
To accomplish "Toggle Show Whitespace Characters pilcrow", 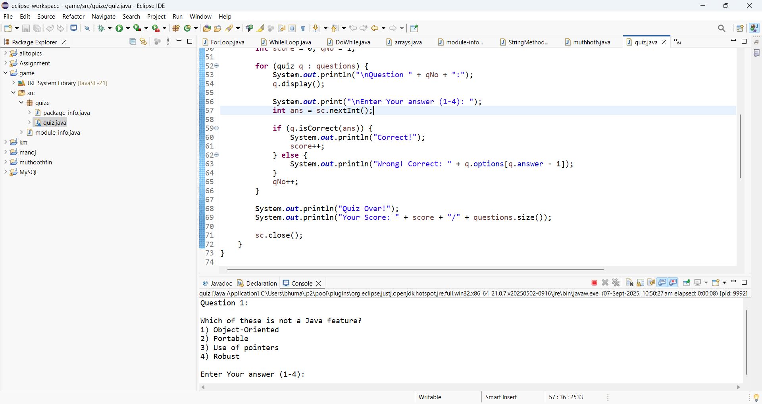I will pyautogui.click(x=303, y=28).
